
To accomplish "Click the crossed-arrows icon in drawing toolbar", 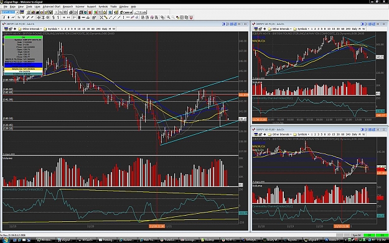I will (101, 17).
